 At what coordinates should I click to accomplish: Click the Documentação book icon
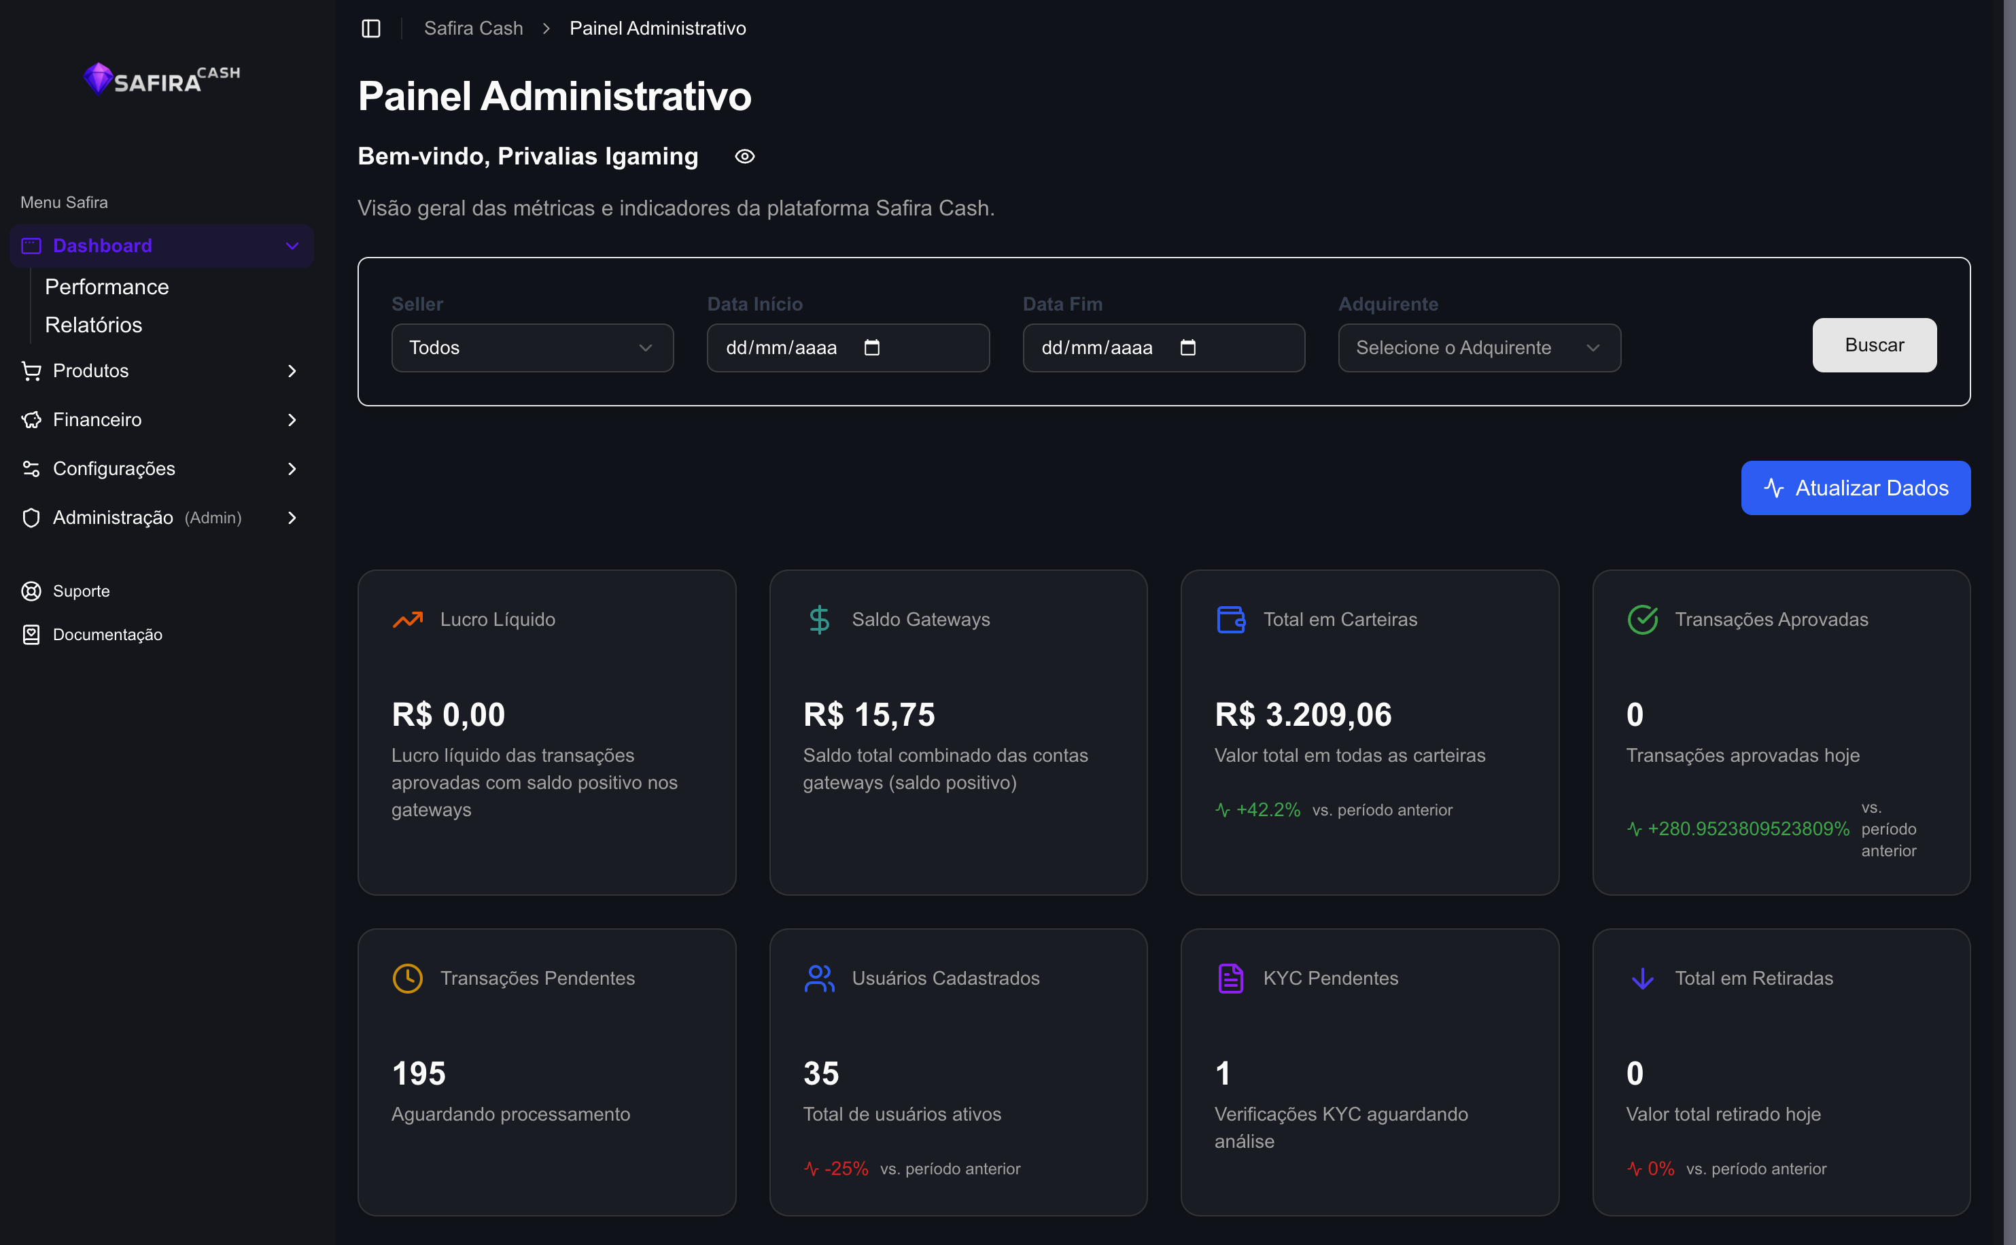tap(31, 635)
